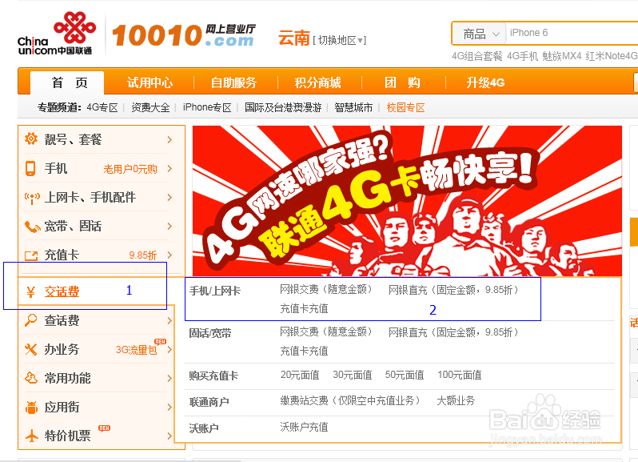
Task: Click the tools icon beside 办业务
Action: (31, 349)
